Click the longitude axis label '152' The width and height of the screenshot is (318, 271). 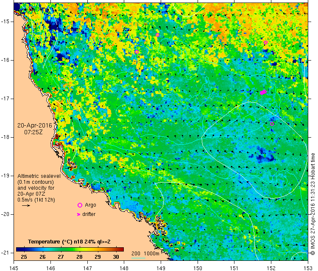[271, 268]
